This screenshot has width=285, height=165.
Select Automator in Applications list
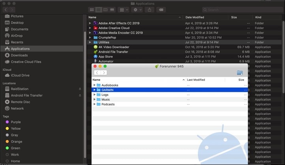[x=184, y=61]
